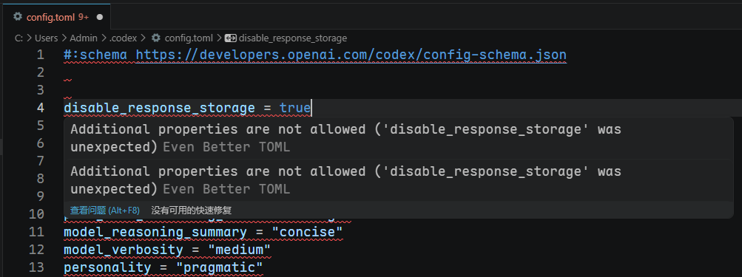
Task: Open the Admin breadcrumb segment
Action: (84, 38)
